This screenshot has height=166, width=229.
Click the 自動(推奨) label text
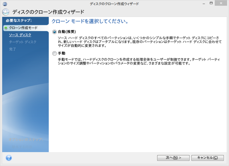tap(67, 32)
